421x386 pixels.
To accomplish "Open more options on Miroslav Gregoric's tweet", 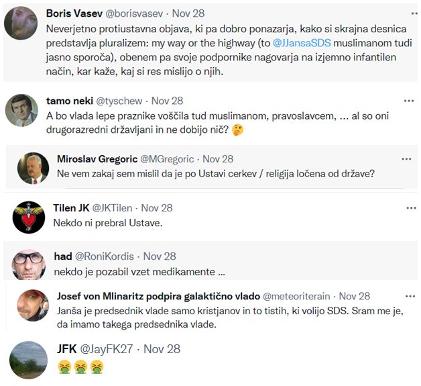I will point(406,159).
